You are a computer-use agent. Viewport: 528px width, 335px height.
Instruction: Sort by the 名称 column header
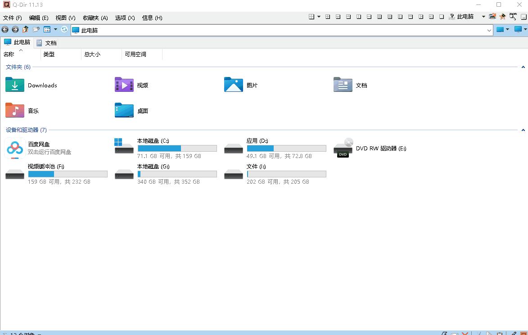tap(10, 54)
